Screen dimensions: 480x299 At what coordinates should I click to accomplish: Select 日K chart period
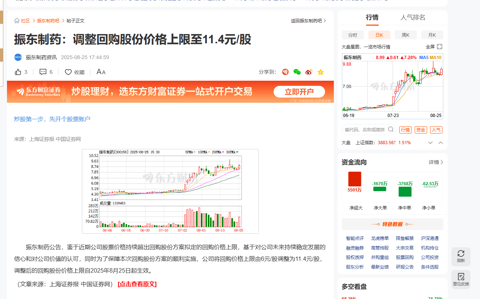click(379, 35)
